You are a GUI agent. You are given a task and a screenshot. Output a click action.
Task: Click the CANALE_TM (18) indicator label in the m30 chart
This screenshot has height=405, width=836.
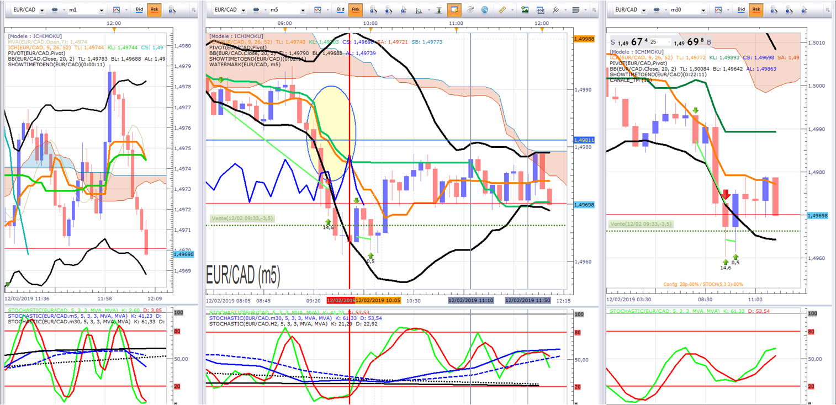632,79
